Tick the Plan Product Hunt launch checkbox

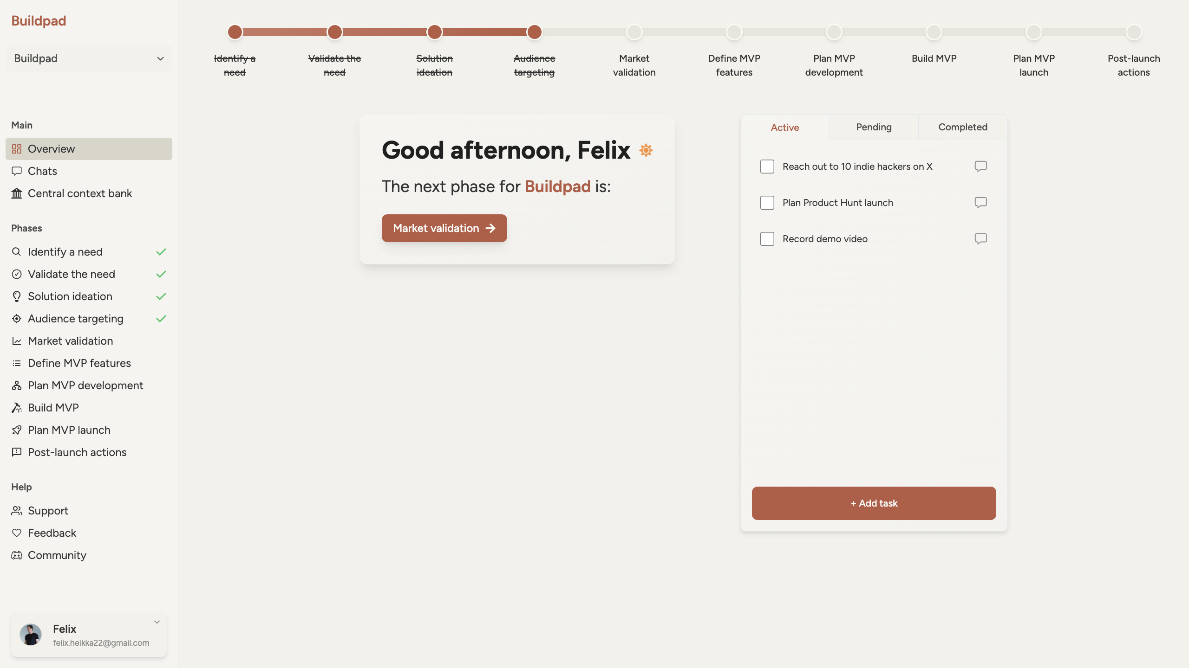pyautogui.click(x=767, y=203)
